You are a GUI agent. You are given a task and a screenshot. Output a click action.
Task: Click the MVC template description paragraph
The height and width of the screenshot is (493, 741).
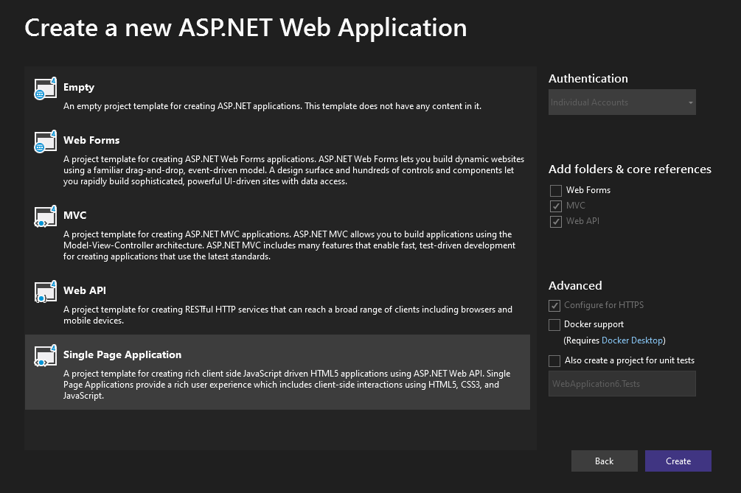[289, 245]
